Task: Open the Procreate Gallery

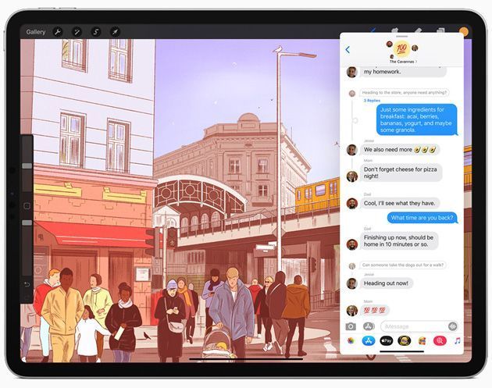Action: click(x=36, y=32)
